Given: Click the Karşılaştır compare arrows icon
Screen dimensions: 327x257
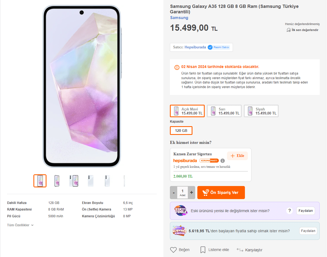Looking at the screenshot, I should (x=240, y=250).
